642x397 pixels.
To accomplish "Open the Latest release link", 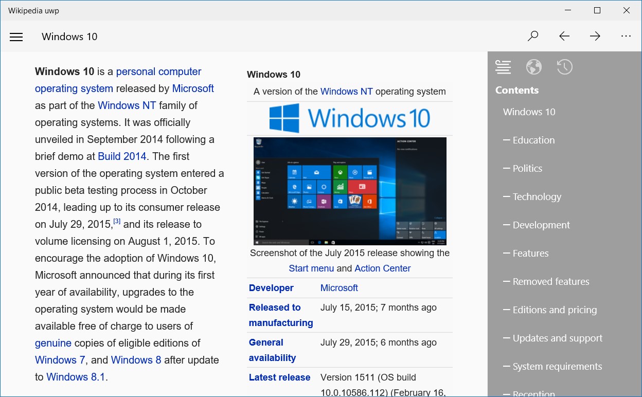I will (279, 377).
